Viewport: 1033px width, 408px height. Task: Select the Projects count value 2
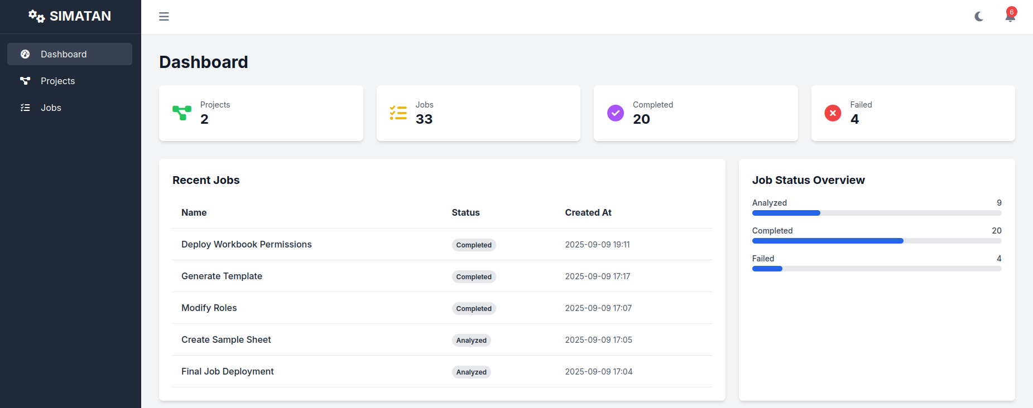[204, 119]
